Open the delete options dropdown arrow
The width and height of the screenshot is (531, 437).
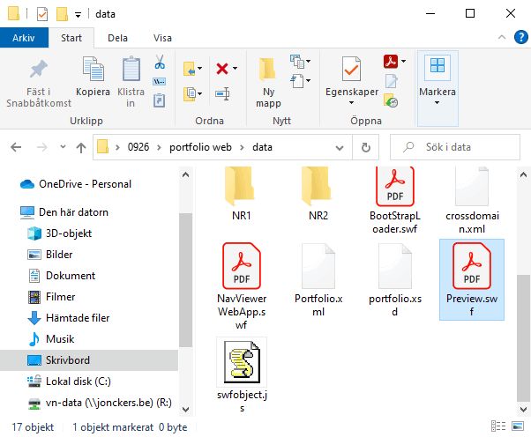point(235,69)
